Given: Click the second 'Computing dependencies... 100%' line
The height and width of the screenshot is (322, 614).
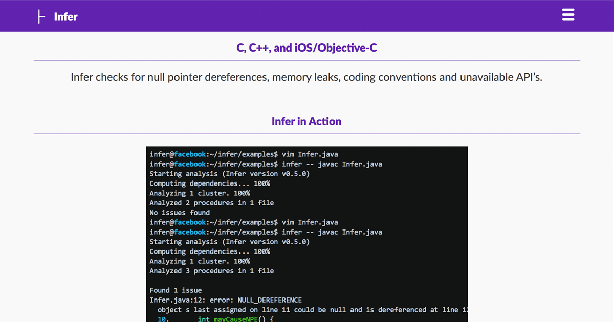Looking at the screenshot, I should (x=209, y=251).
